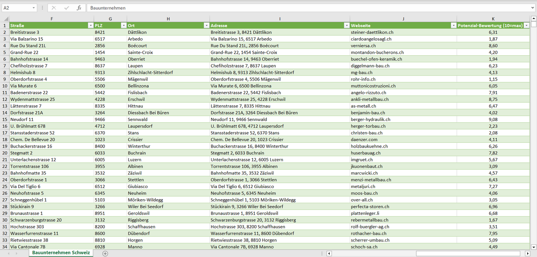Expand the Name Box dropdown arrow
This screenshot has height=257, width=537.
[34, 8]
